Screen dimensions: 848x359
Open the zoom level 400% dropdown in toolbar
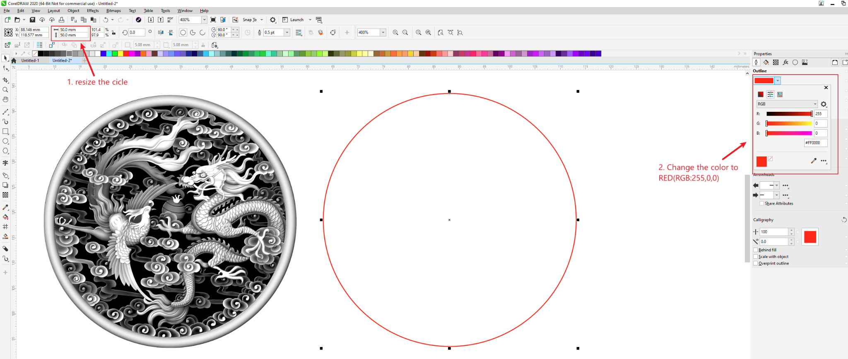click(x=204, y=20)
